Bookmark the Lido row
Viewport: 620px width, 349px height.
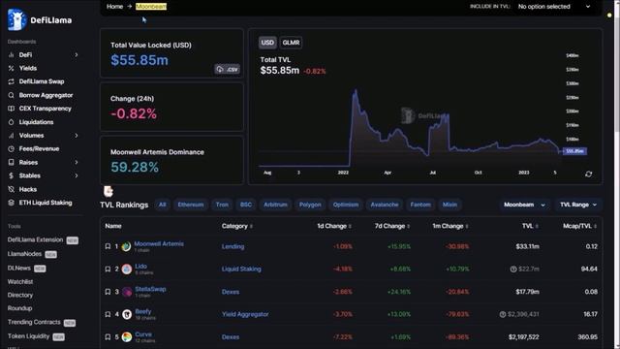click(x=108, y=270)
